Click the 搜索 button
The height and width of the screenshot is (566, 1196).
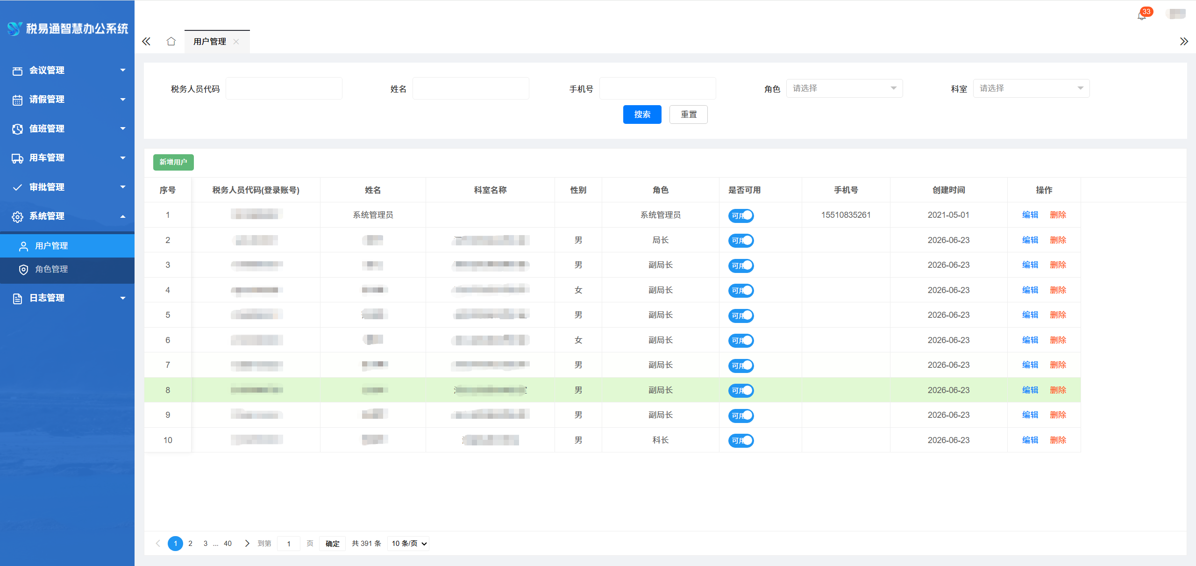click(x=642, y=115)
